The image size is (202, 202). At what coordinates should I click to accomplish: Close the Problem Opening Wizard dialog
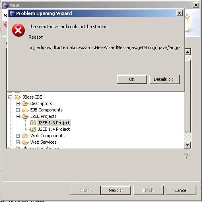(x=179, y=13)
